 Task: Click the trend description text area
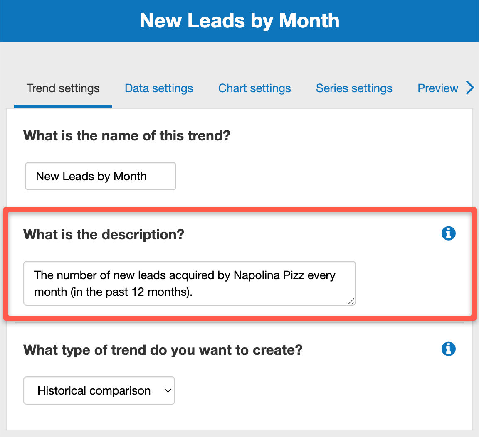pos(189,283)
